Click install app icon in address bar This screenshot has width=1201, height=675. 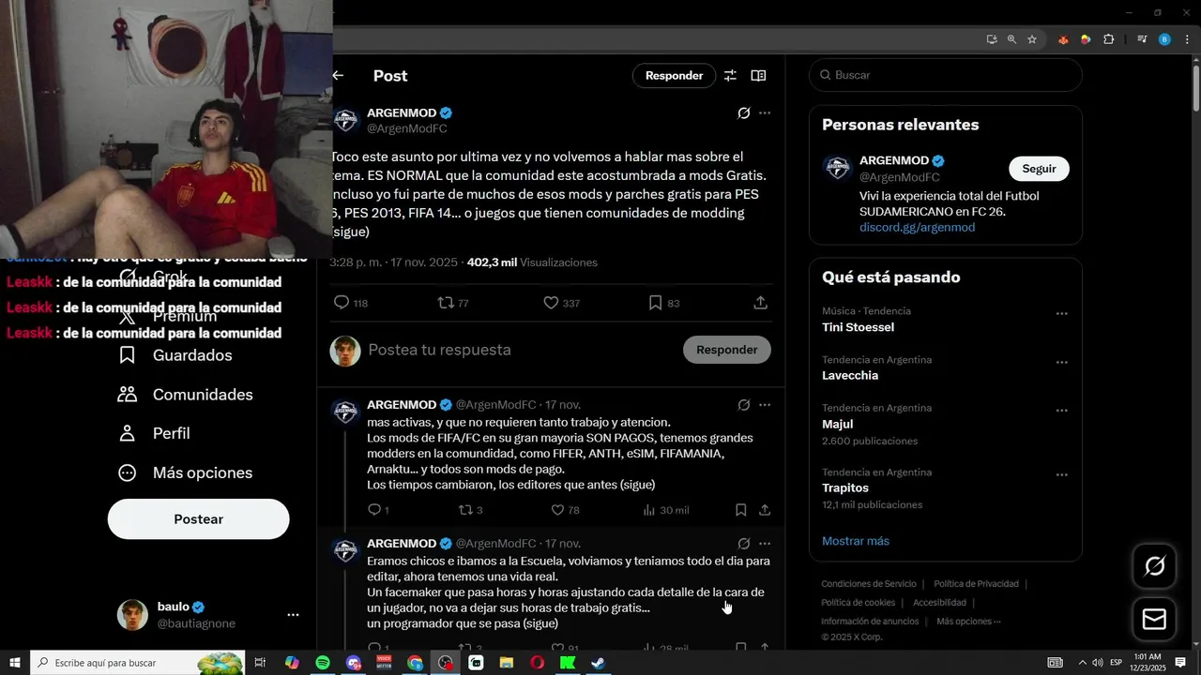point(992,39)
